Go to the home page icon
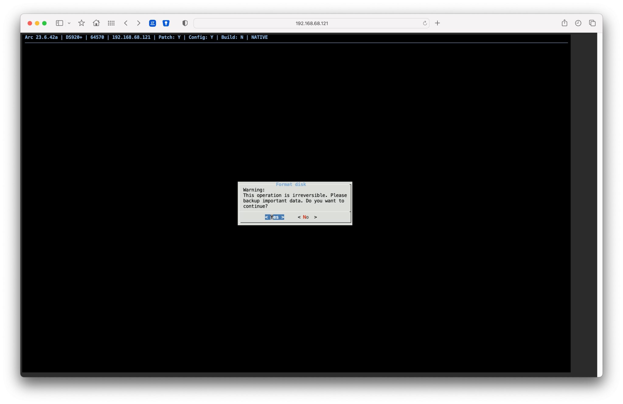The height and width of the screenshot is (404, 623). [x=96, y=23]
